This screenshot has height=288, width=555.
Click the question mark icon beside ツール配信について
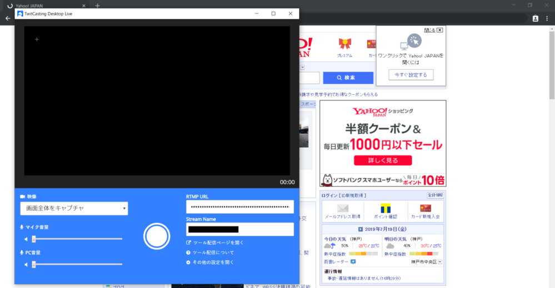188,252
